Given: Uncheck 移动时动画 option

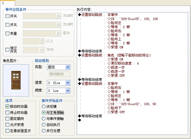Looking at the screenshot, I should coord(7,107).
